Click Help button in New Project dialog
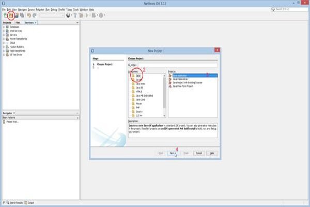 tap(212, 153)
